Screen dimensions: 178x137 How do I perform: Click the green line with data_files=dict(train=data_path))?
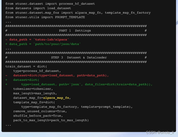tap(79, 84)
